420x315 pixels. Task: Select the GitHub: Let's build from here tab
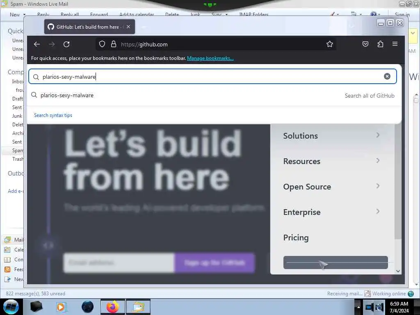[89, 27]
